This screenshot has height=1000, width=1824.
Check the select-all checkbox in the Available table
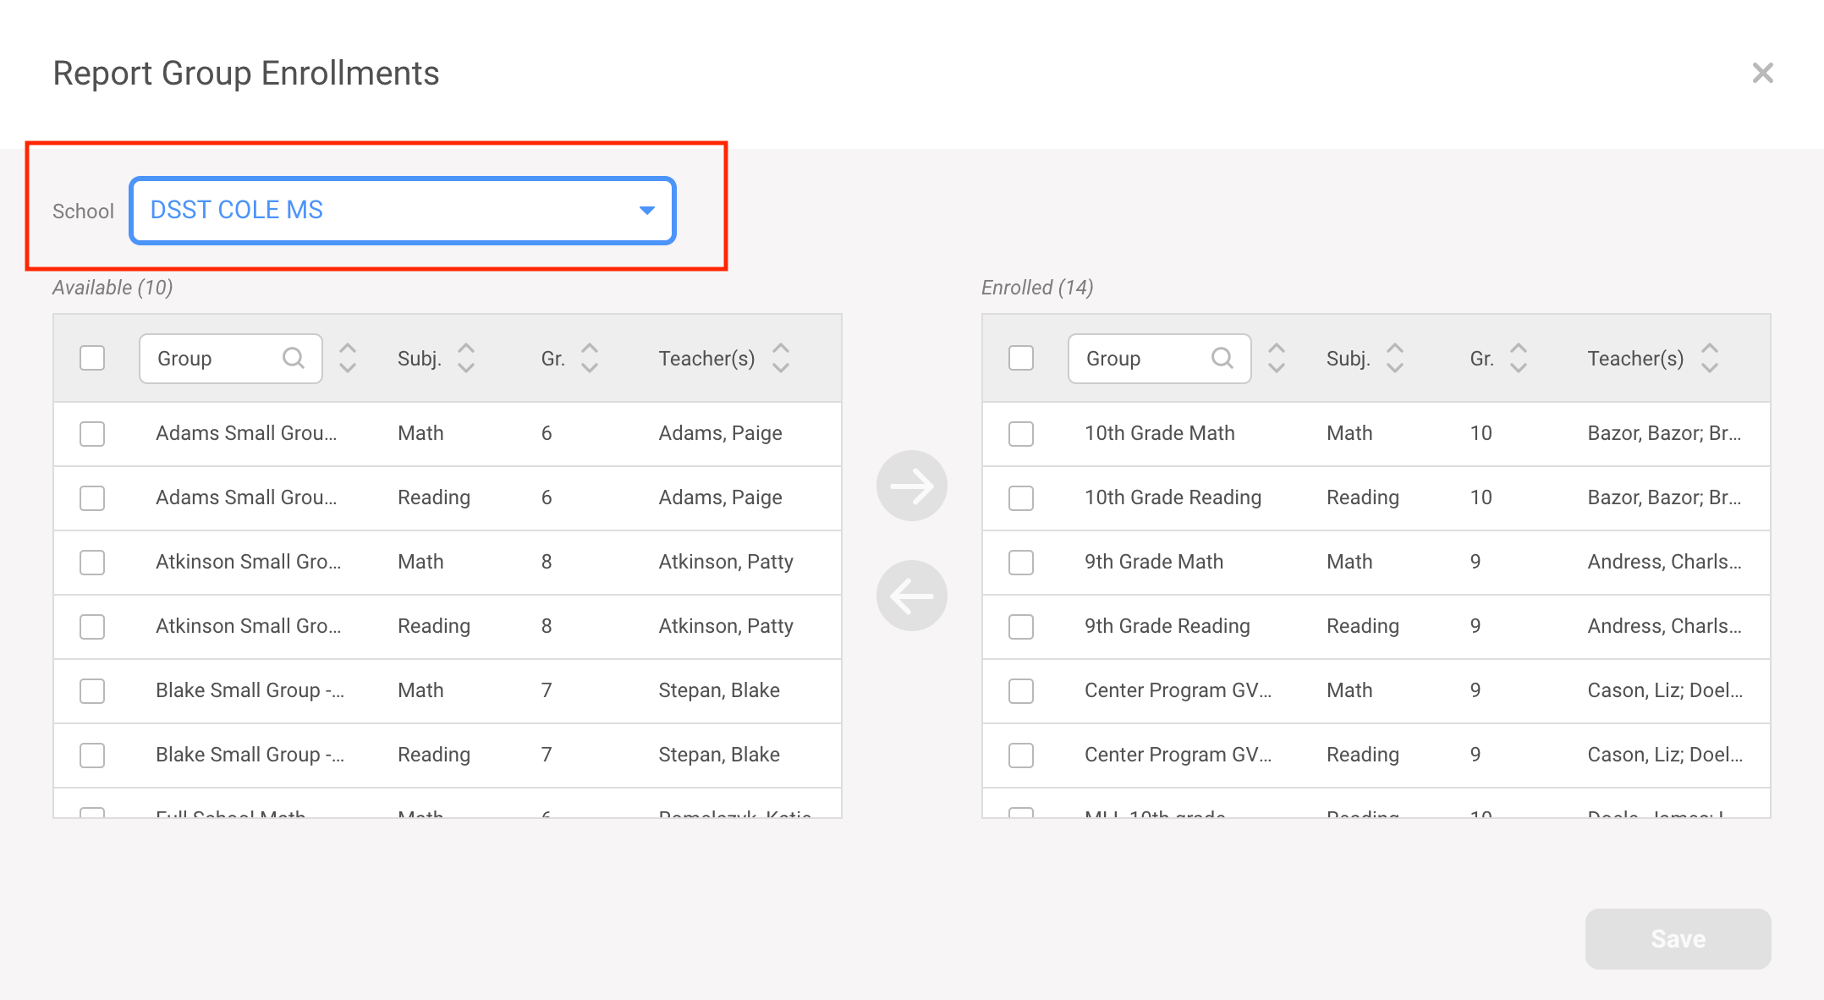coord(92,358)
